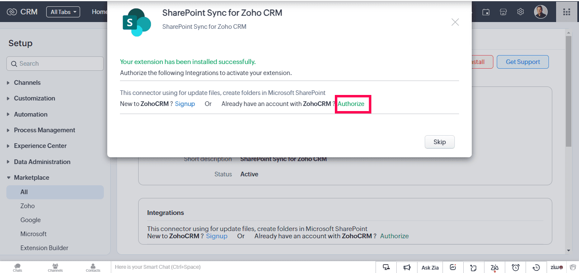
Task: Open the Marketplace store icon
Action: tap(503, 12)
